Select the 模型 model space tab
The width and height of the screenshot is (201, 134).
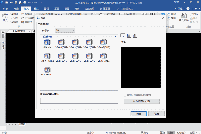point(22,124)
